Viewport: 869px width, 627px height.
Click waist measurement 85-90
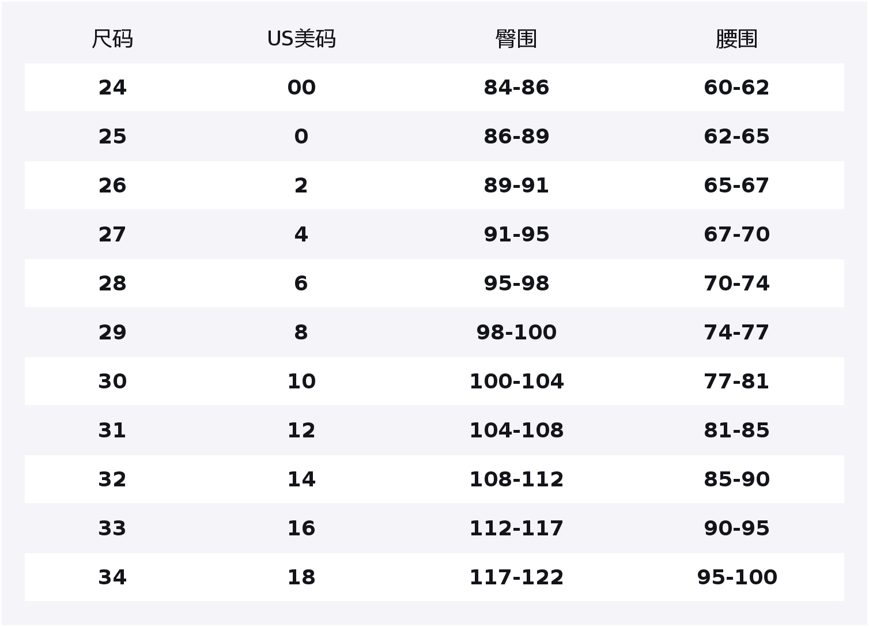point(736,479)
